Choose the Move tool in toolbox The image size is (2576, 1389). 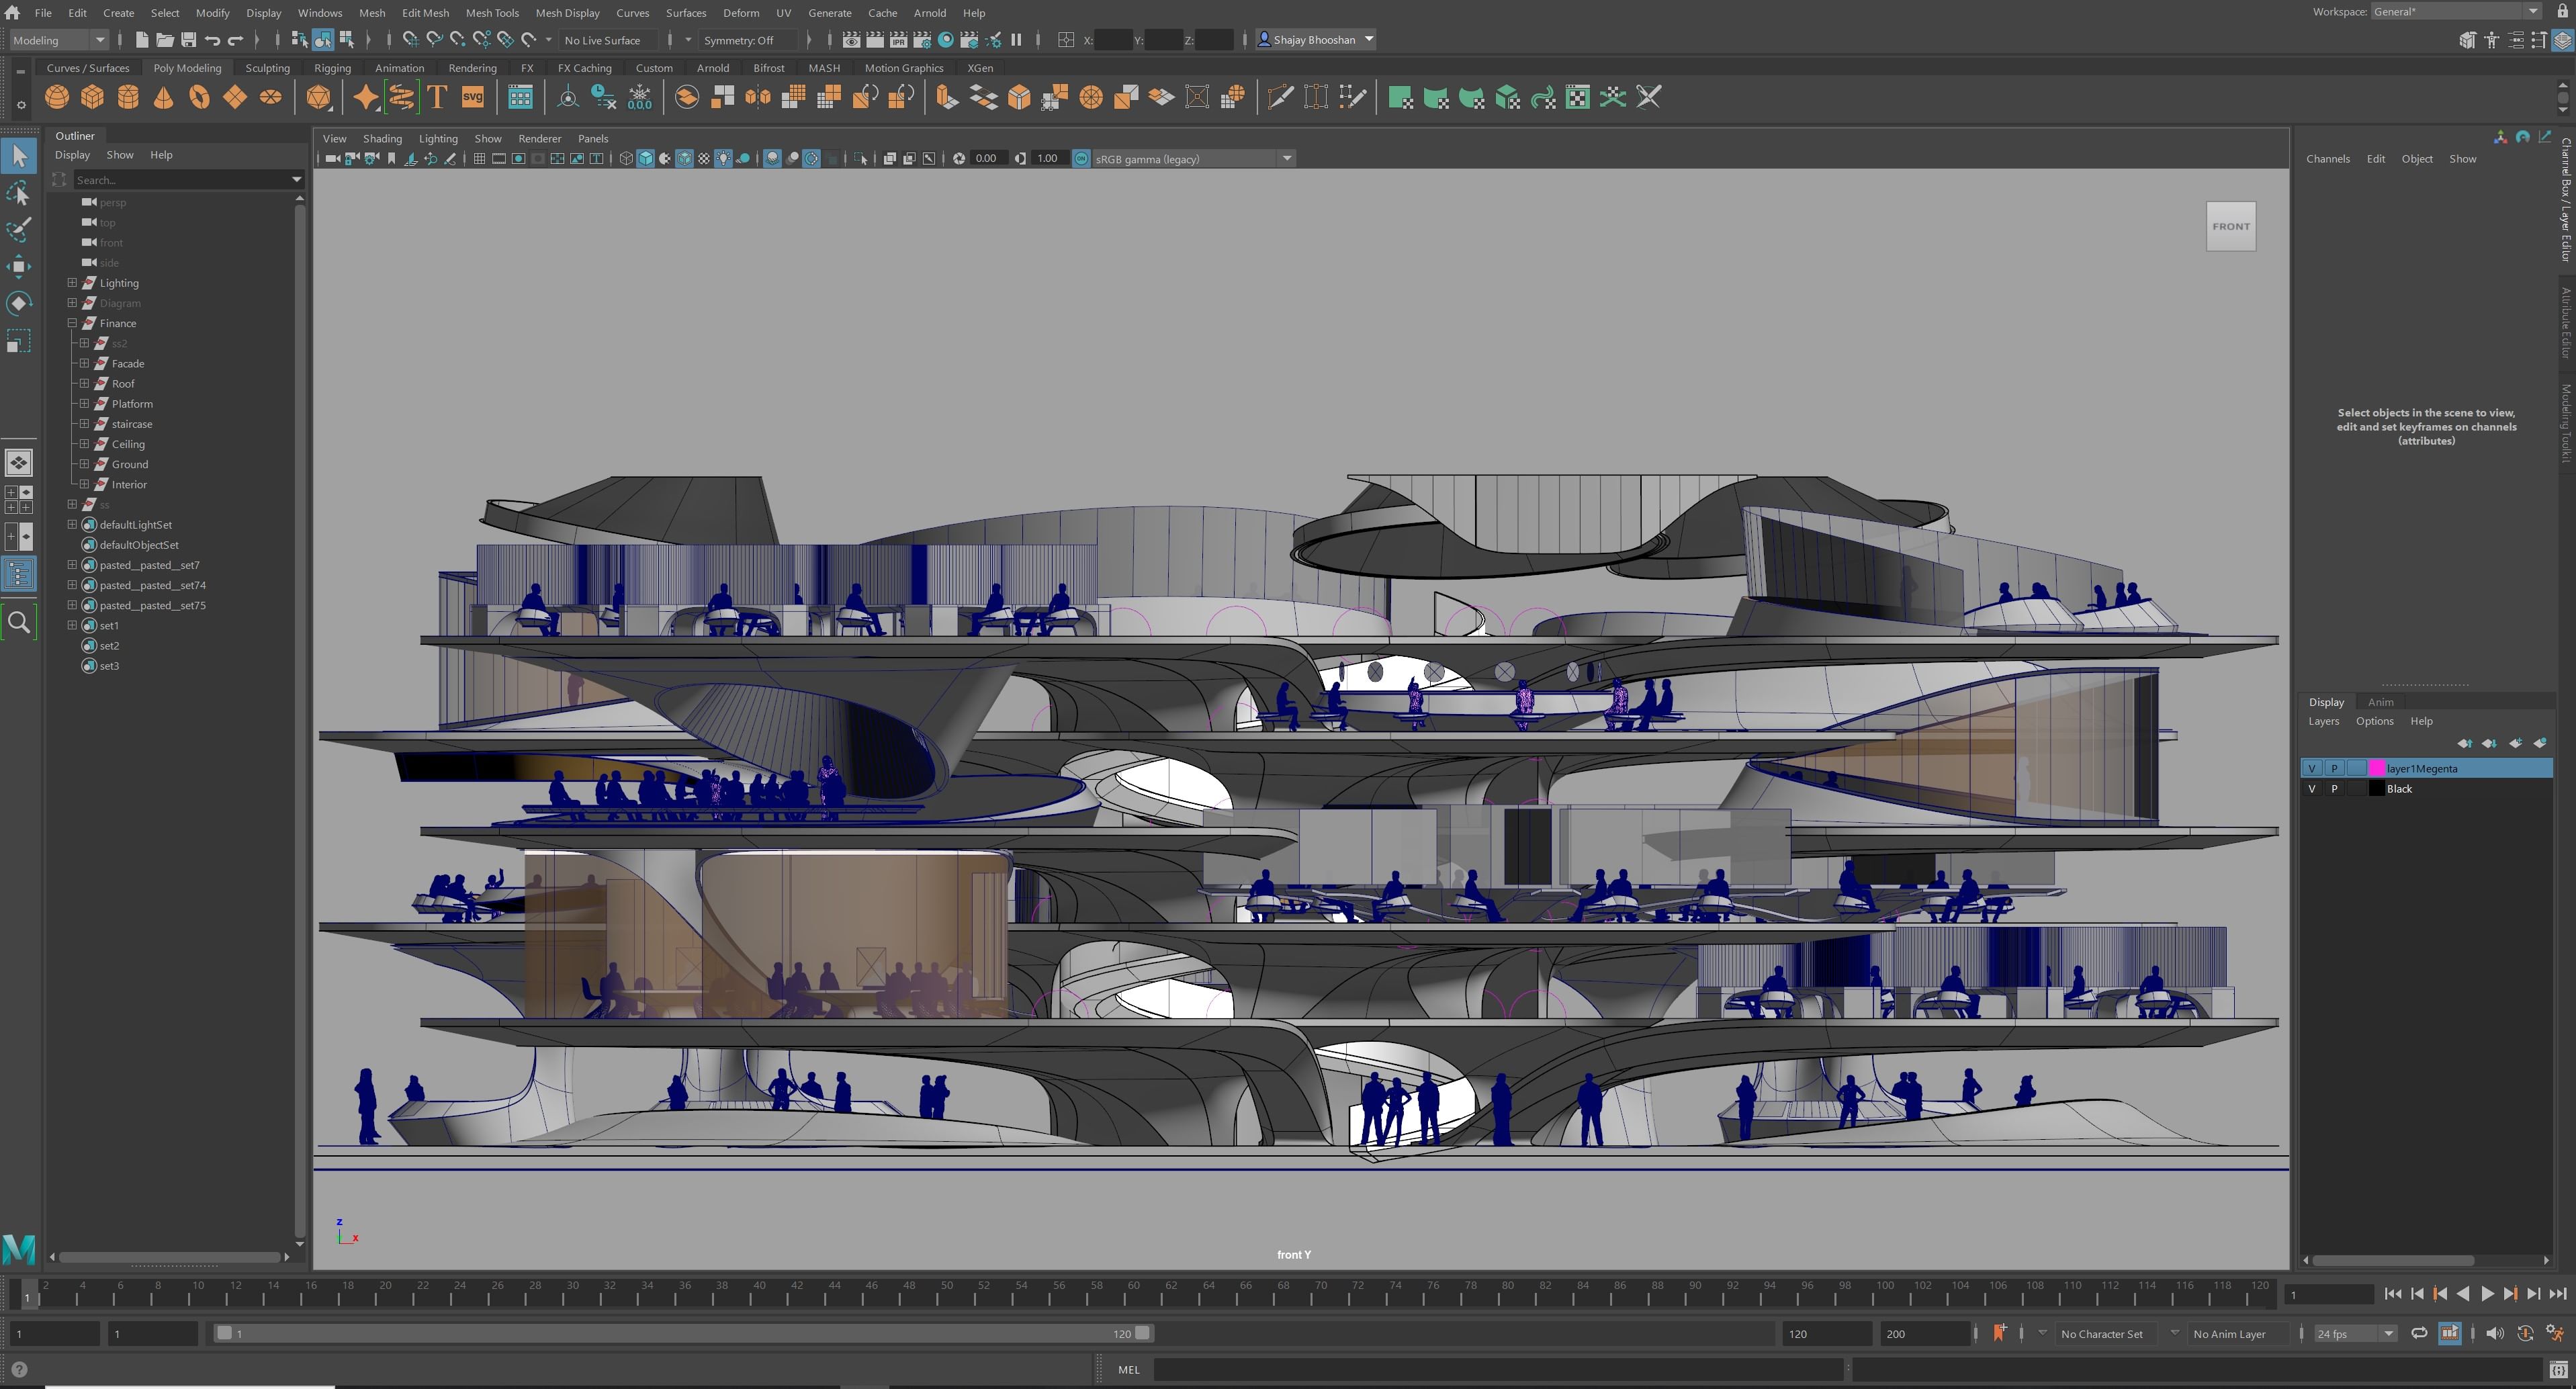(19, 266)
